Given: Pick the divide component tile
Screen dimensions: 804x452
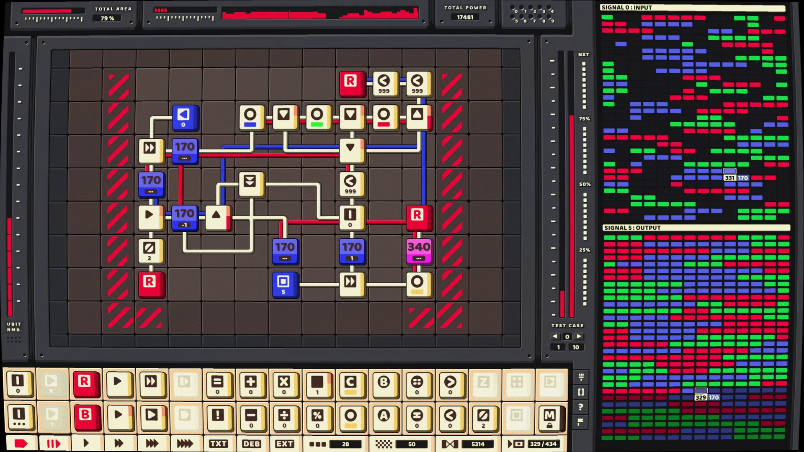Looking at the screenshot, I should click(284, 417).
